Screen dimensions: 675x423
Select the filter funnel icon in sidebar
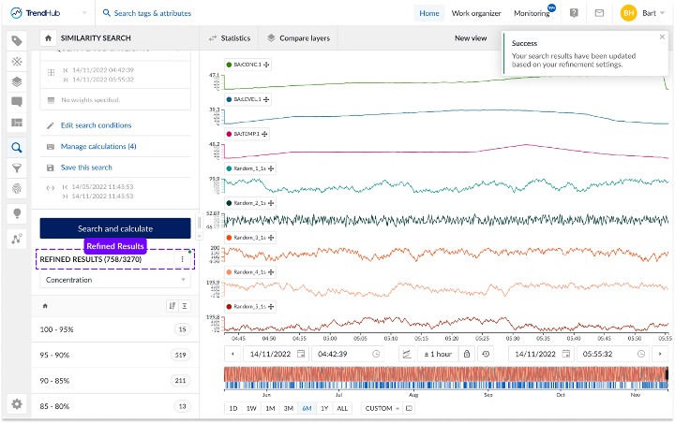pos(17,168)
